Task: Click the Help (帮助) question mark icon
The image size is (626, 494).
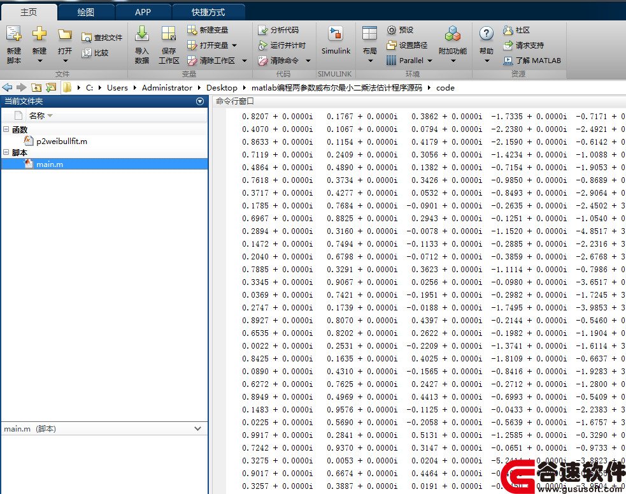Action: (487, 34)
